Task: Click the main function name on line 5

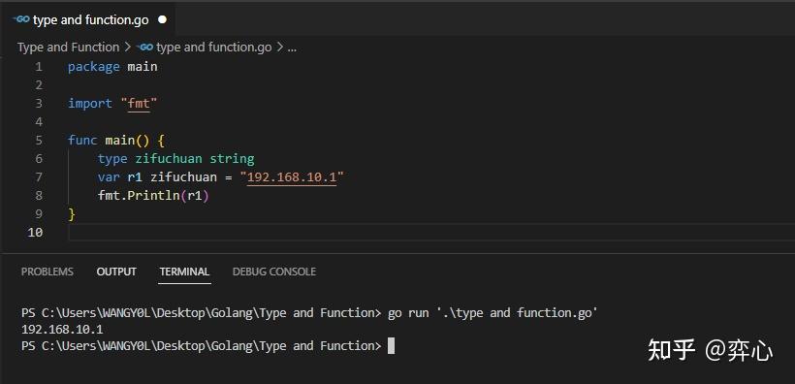Action: point(119,140)
